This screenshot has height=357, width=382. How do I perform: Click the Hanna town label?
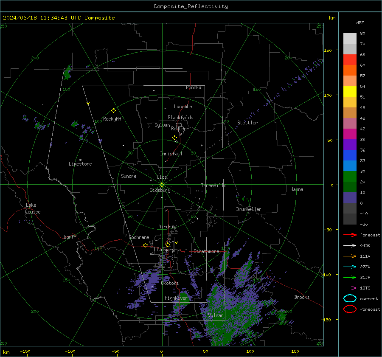pos(297,189)
